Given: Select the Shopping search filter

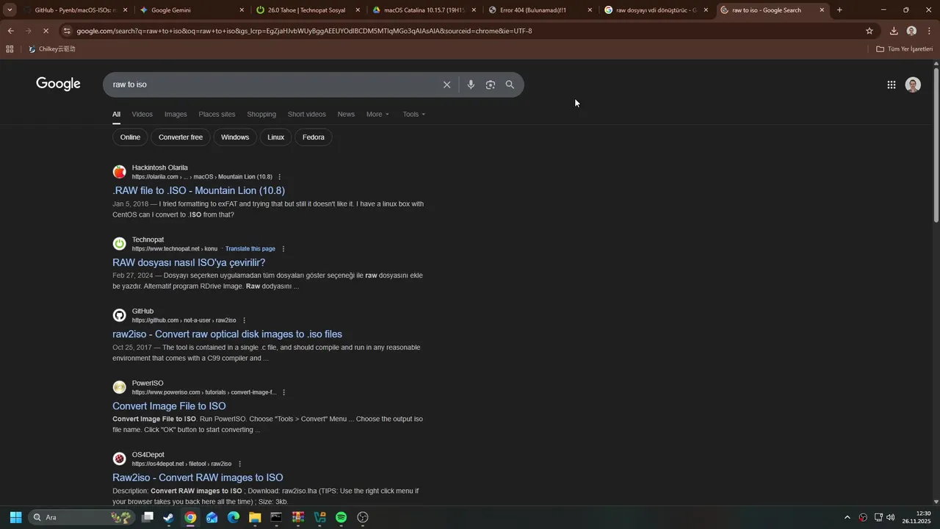Looking at the screenshot, I should point(261,115).
